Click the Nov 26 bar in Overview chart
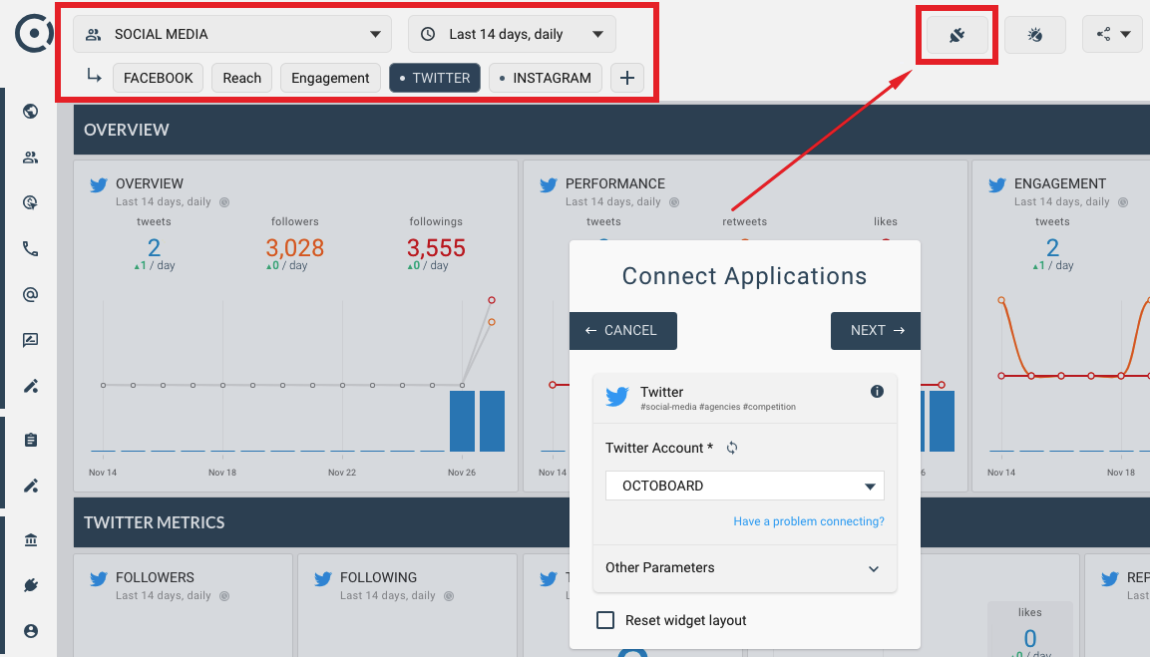 click(462, 421)
